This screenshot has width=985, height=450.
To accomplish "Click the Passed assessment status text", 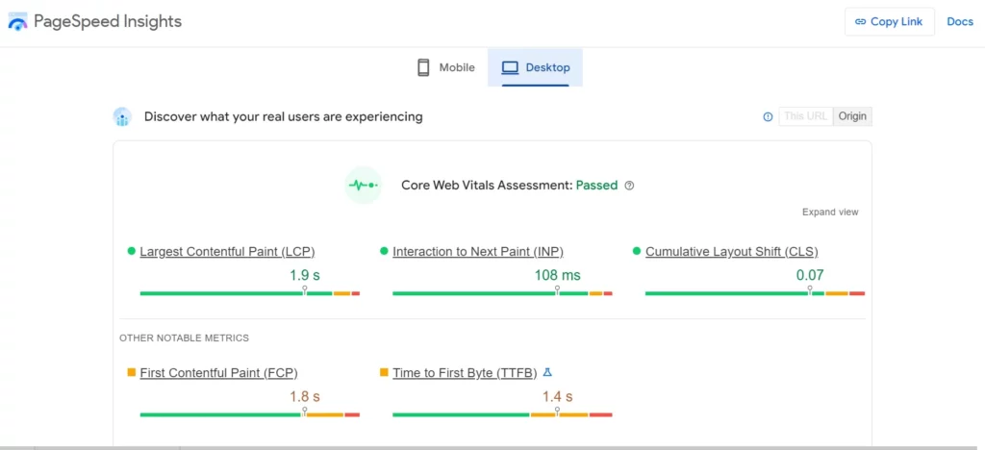I will (596, 186).
